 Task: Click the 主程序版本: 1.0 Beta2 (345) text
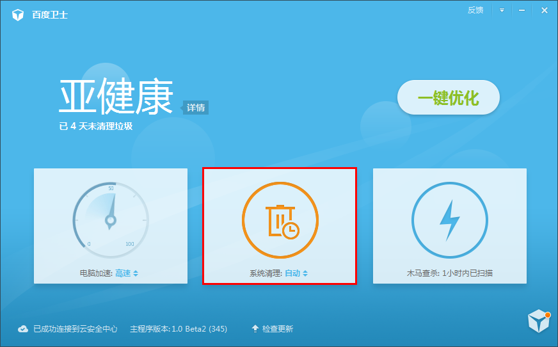tap(179, 329)
